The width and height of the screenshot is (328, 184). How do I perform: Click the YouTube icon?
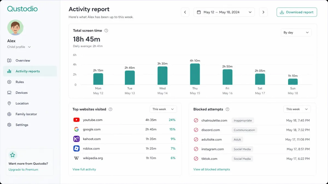pos(77,120)
